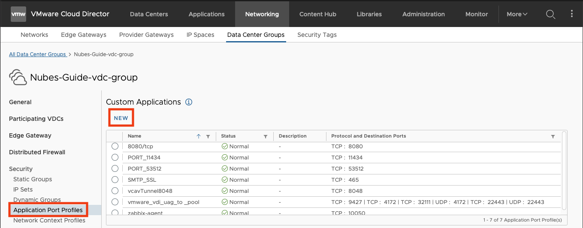This screenshot has width=583, height=228.
Task: Switch to the Provider Gateways tab
Action: pyautogui.click(x=146, y=35)
